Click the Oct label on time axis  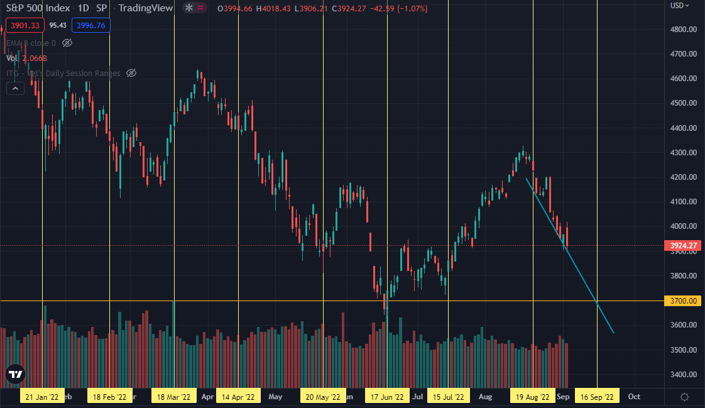634,397
